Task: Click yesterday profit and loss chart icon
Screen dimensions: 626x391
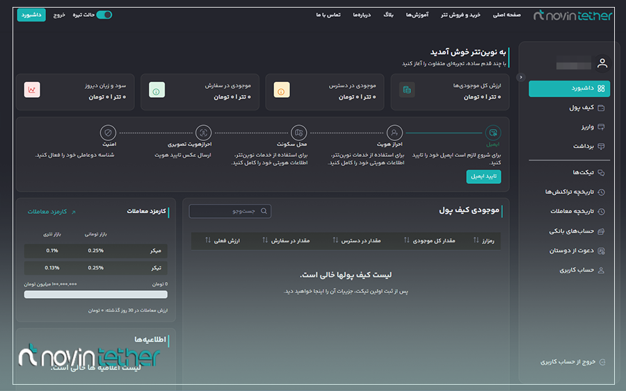Action: coord(32,90)
